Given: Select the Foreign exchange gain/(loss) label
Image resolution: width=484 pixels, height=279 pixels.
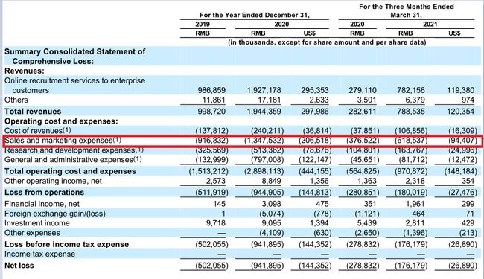Looking at the screenshot, I should coord(55,214).
